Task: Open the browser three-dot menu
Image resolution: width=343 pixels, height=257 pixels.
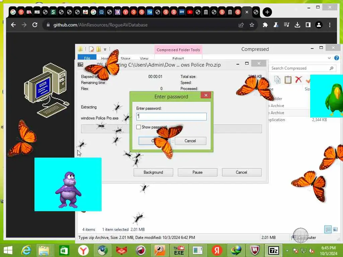Action: (x=330, y=25)
